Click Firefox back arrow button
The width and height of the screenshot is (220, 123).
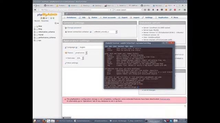coord(35,10)
